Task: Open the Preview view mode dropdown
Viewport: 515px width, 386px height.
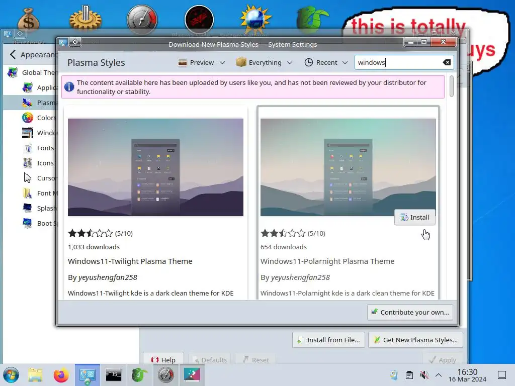Action: point(201,62)
